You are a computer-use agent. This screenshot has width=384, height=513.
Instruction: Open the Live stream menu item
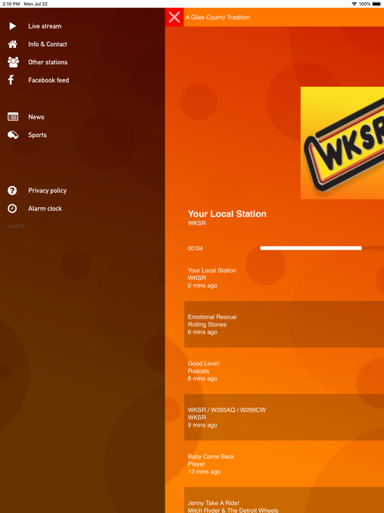point(45,26)
